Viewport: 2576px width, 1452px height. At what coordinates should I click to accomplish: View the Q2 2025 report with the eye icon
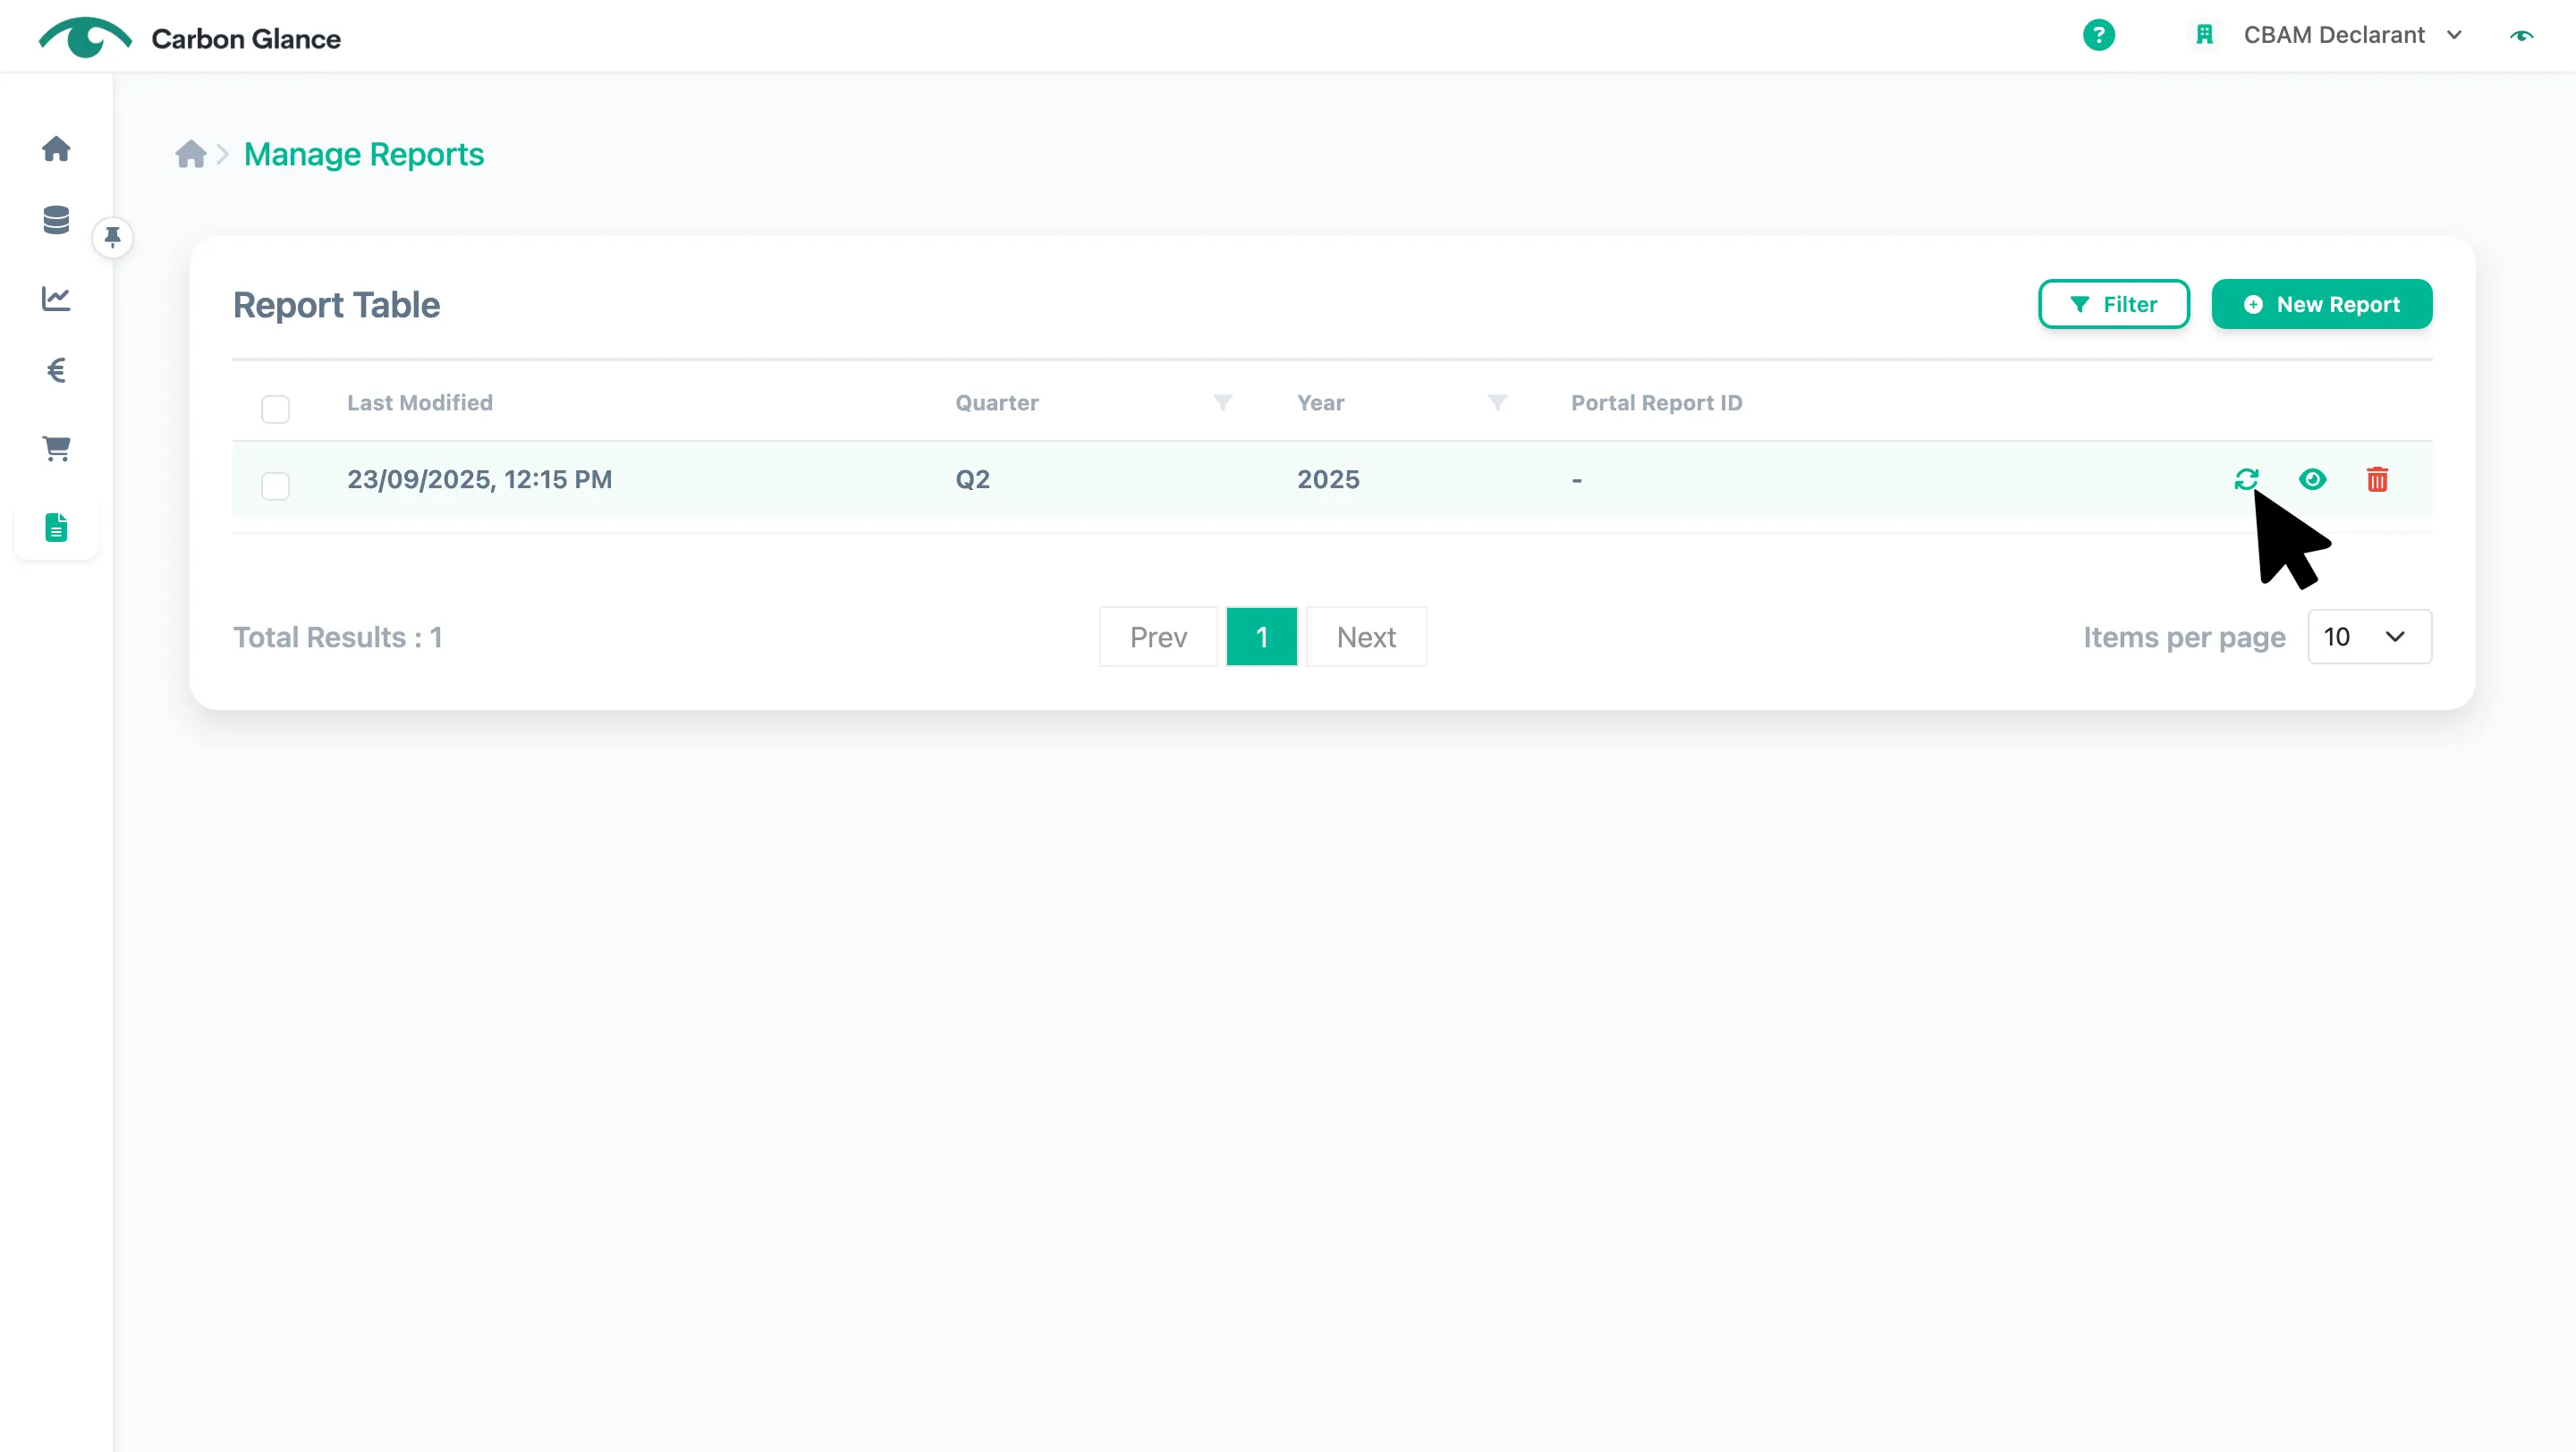pos(2312,479)
